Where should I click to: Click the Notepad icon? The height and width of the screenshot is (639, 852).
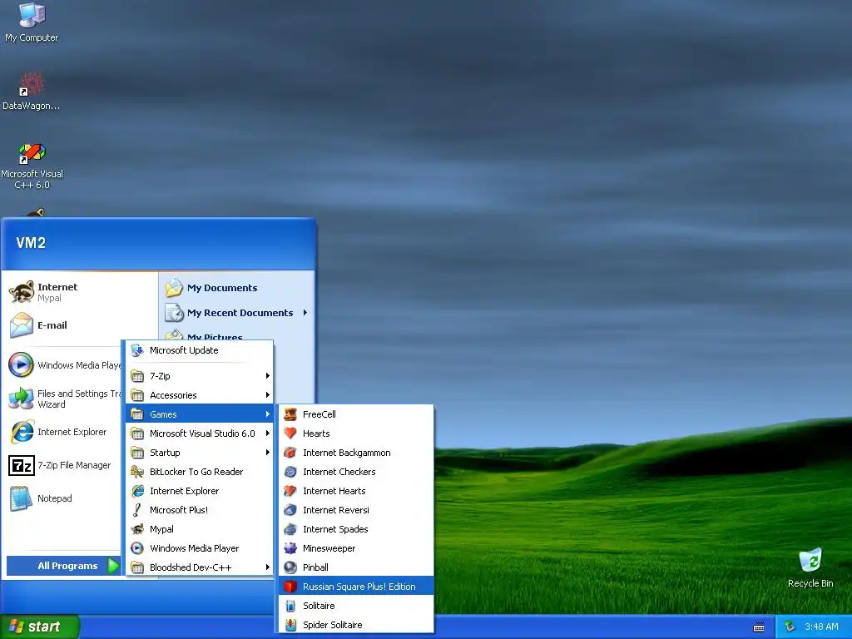(21, 498)
